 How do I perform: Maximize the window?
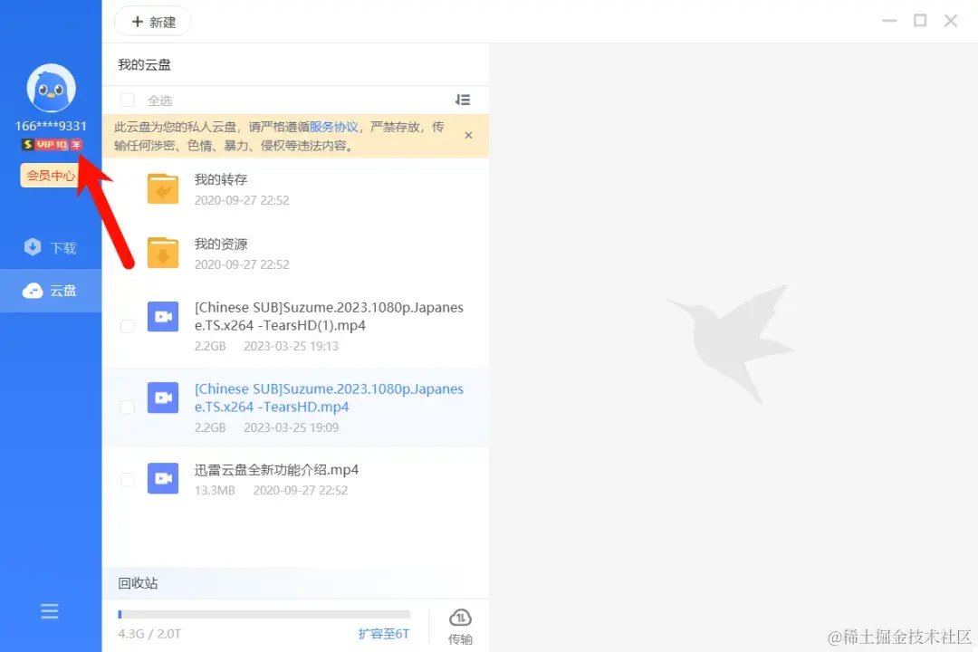point(920,21)
